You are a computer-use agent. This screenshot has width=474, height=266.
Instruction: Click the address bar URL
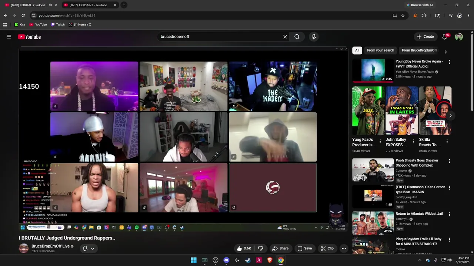coord(67,16)
